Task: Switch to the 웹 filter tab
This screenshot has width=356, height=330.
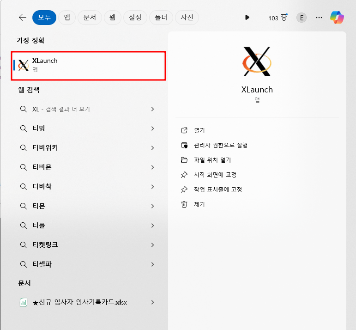Action: click(x=112, y=18)
